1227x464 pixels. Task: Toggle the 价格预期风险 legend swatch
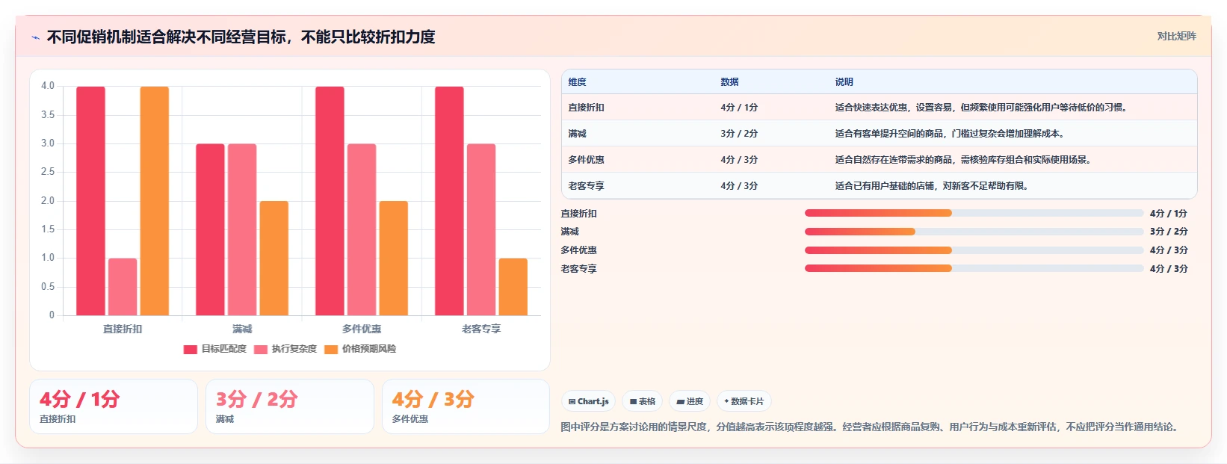tap(331, 350)
